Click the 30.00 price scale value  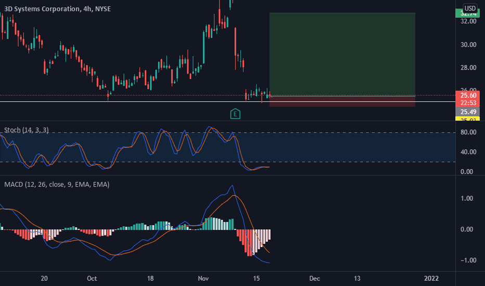(468, 45)
